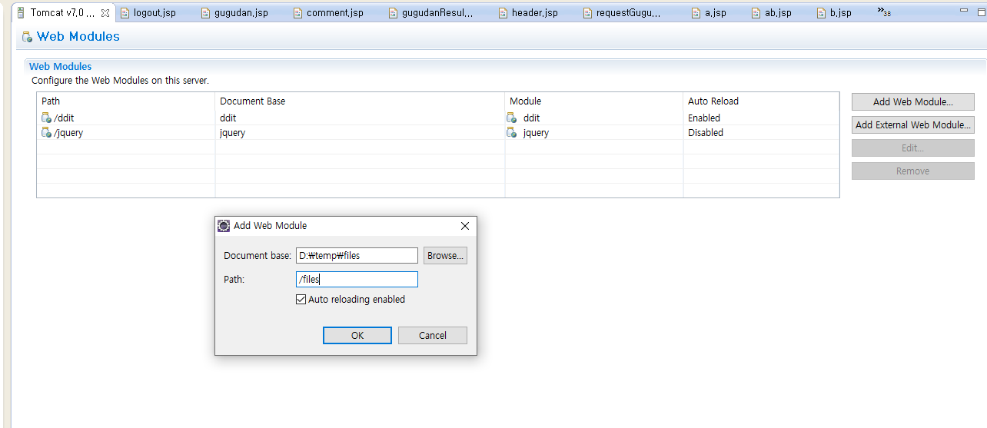The width and height of the screenshot is (987, 428).
Task: Cancel the Add Web Module dialog
Action: click(x=433, y=335)
